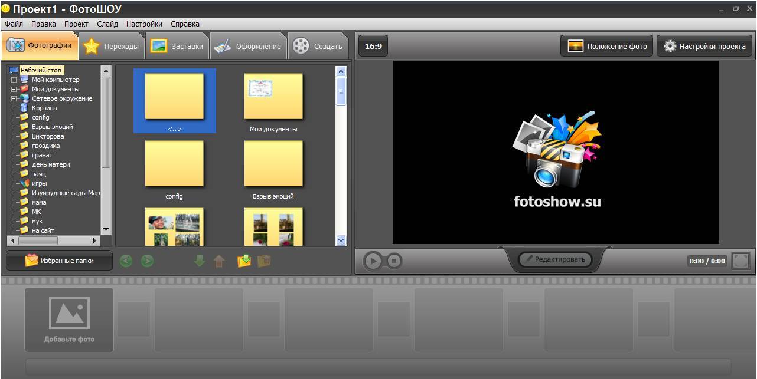Click the Редактировать button

point(555,259)
